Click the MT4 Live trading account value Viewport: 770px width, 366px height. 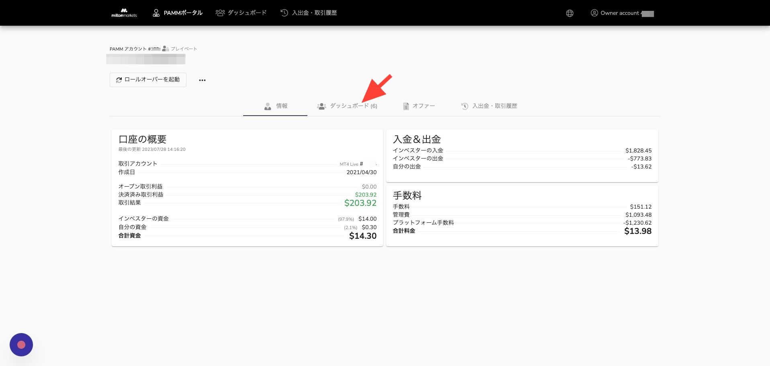(x=358, y=164)
